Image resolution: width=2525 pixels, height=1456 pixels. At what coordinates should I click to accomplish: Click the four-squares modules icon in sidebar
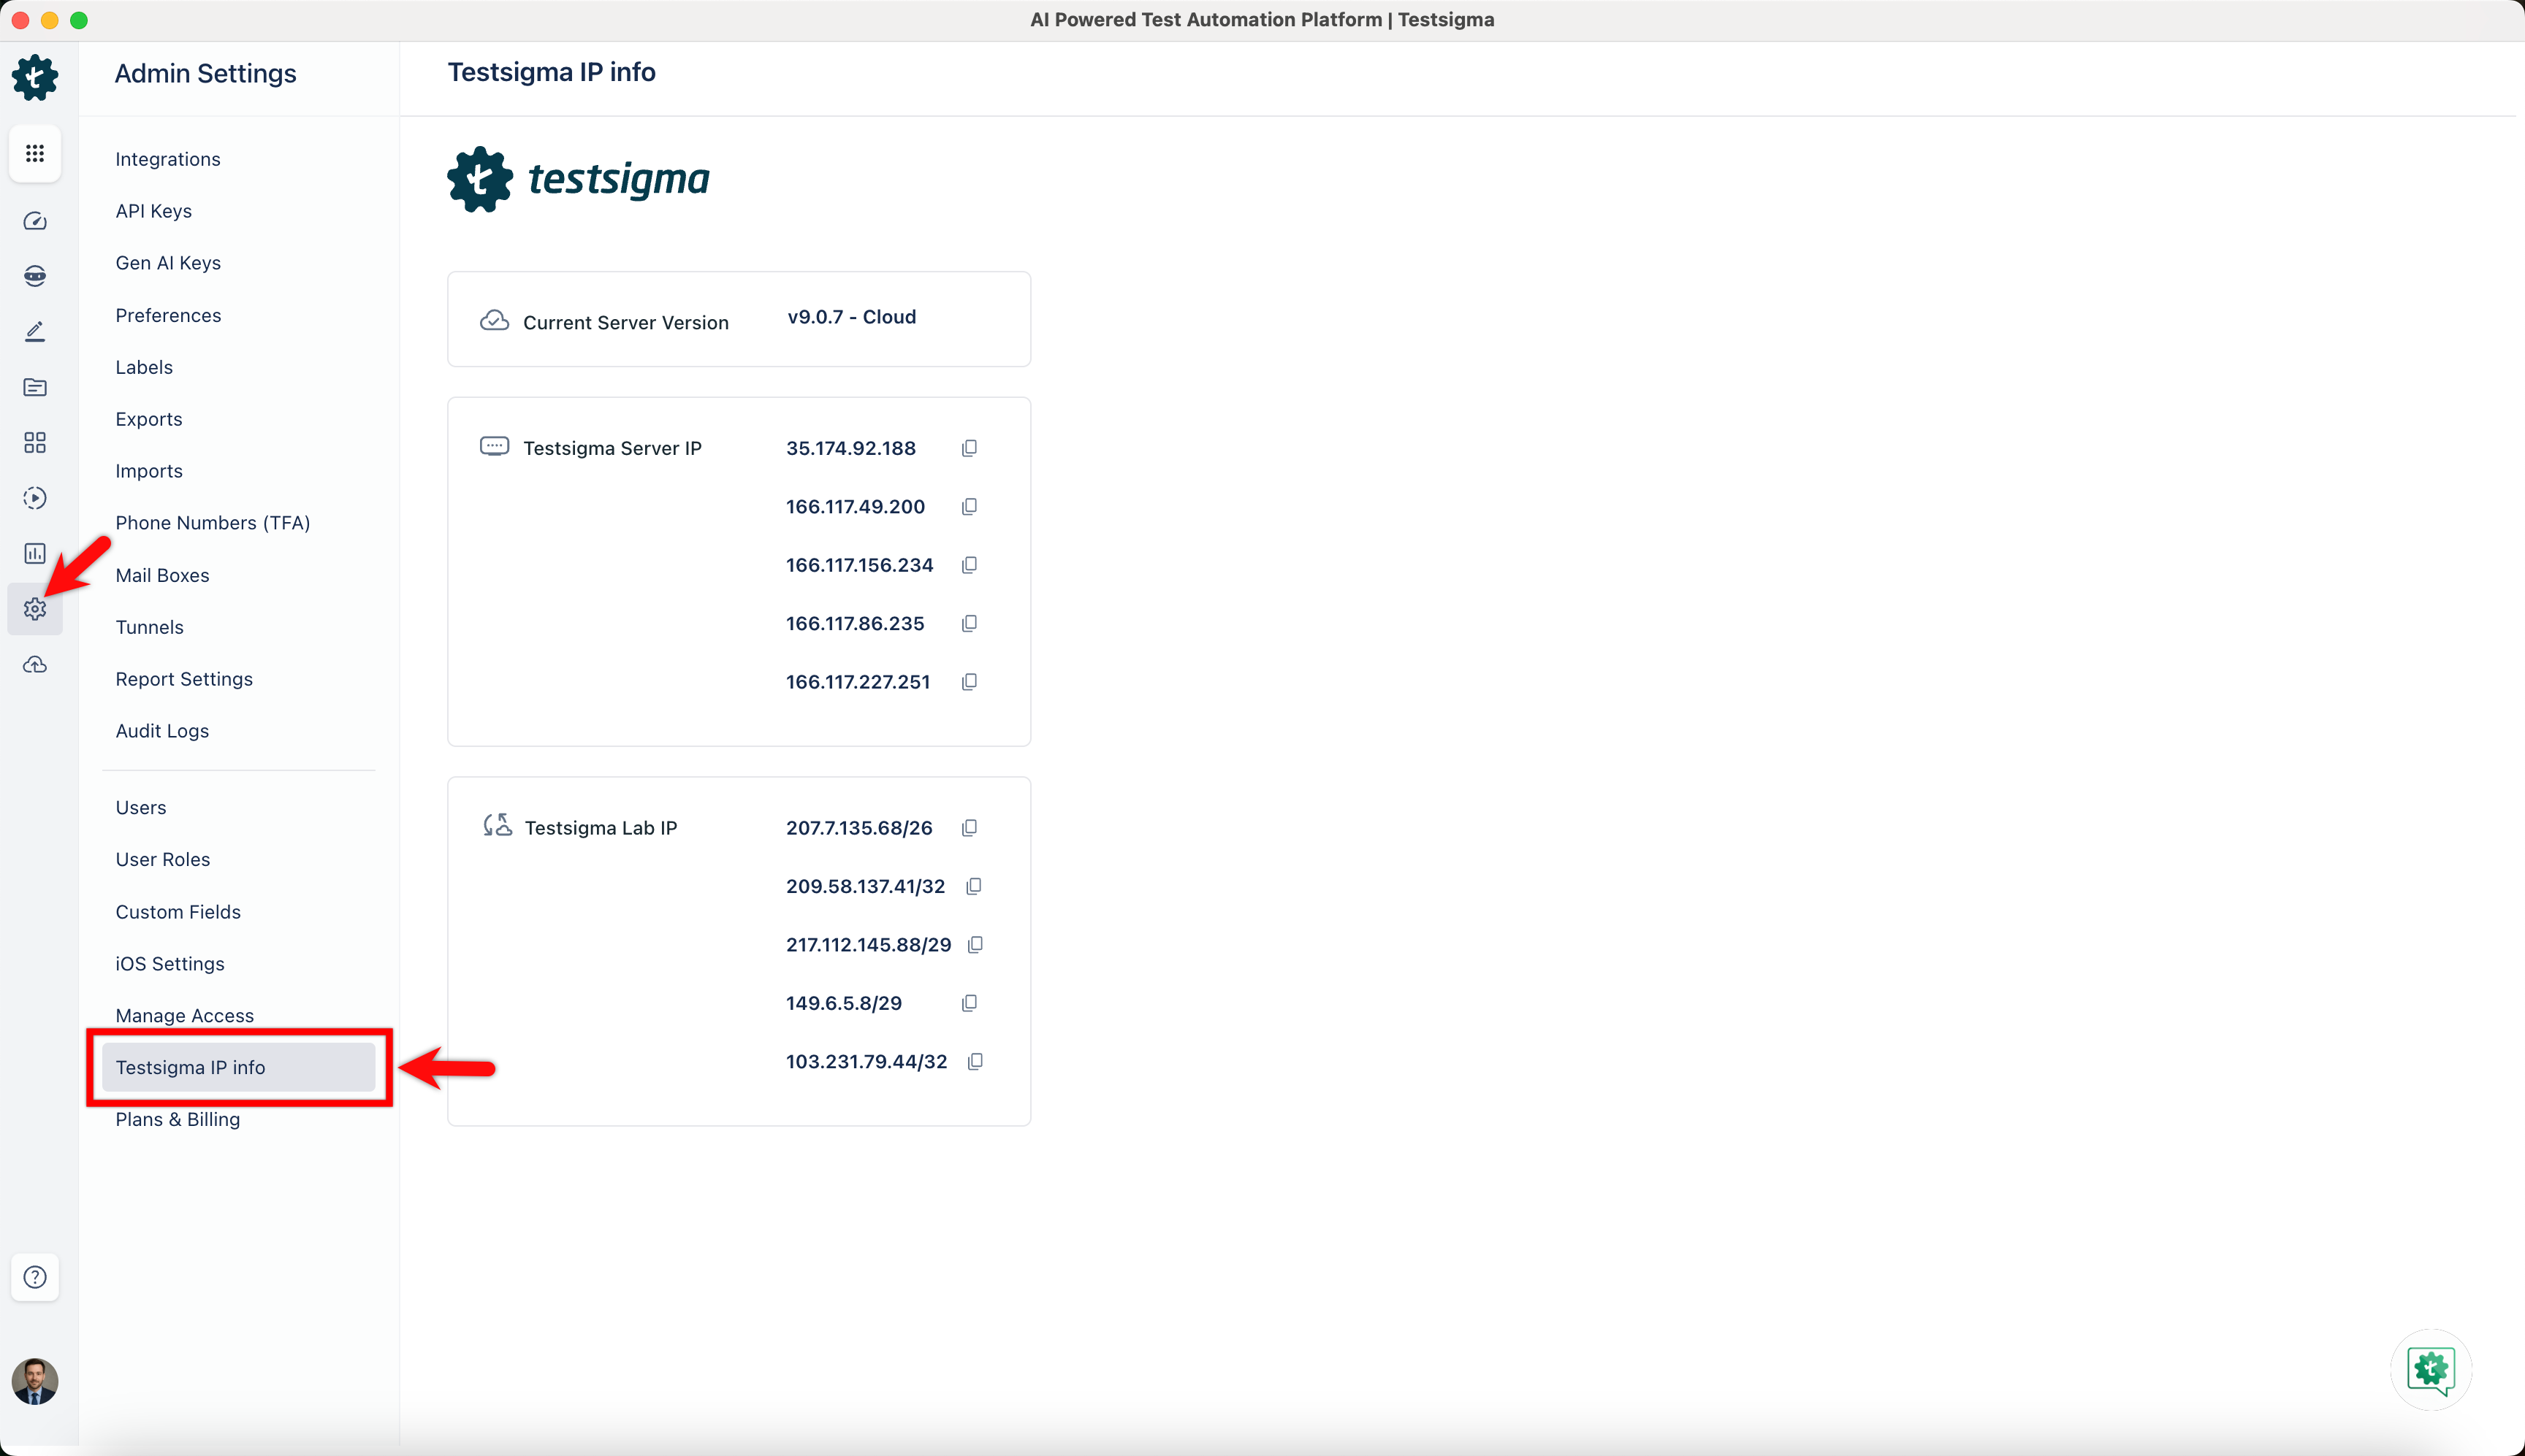tap(35, 442)
